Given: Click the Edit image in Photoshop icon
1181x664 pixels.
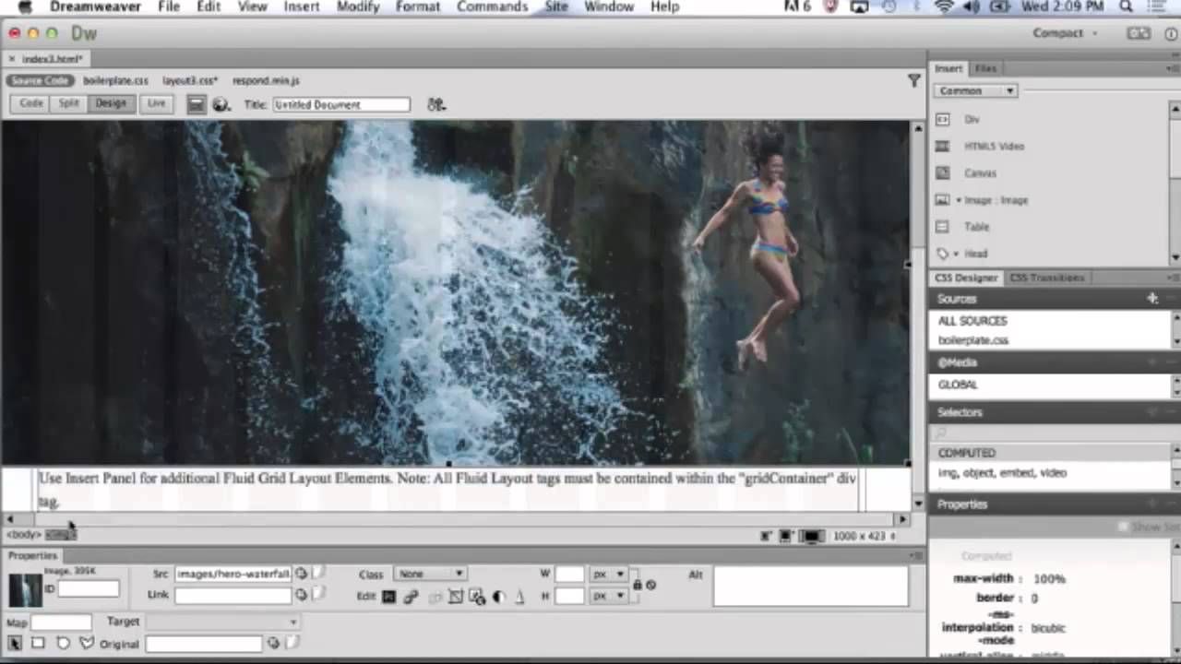Looking at the screenshot, I should point(388,597).
